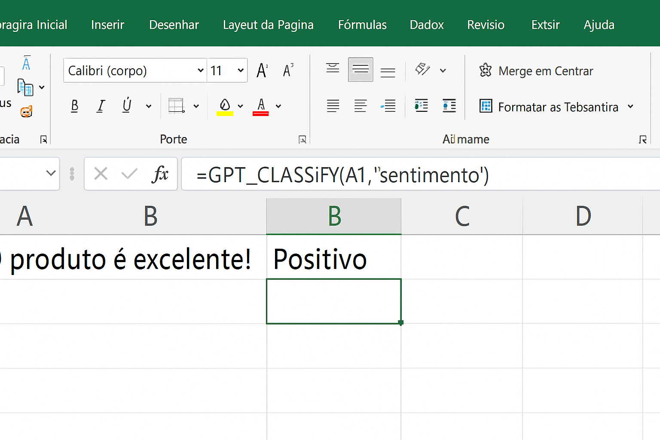660x440 pixels.
Task: Open the fx insert function dialog
Action: (x=160, y=174)
